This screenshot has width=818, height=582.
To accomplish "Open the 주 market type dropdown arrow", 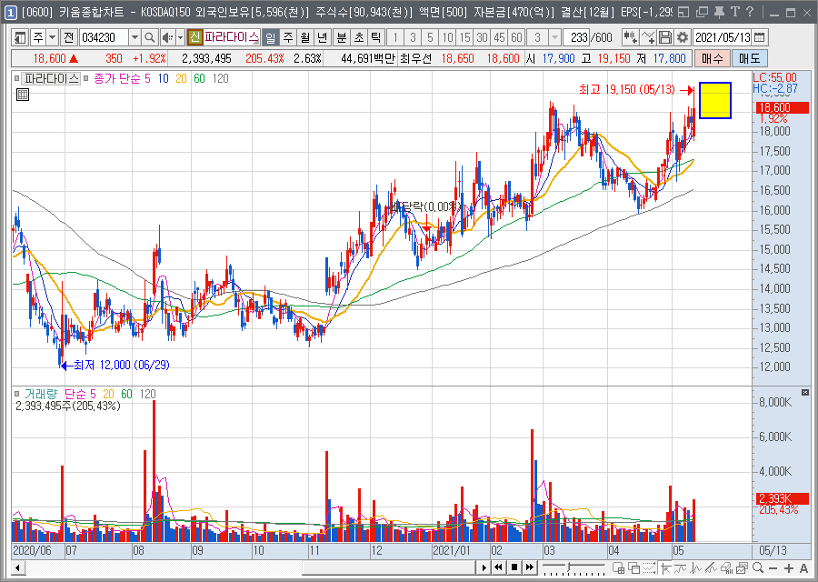I will (x=52, y=37).
